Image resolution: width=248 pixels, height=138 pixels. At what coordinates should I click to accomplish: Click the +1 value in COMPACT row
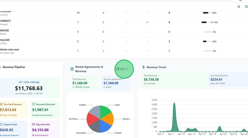click(x=147, y=22)
